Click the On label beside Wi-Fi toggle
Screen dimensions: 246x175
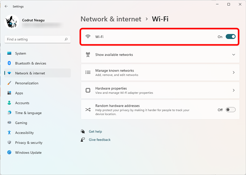coord(220,37)
